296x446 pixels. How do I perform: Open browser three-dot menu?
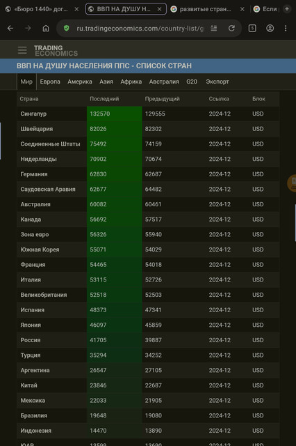click(286, 28)
